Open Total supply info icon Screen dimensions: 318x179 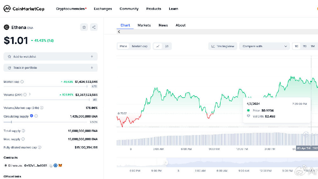click(x=23, y=131)
